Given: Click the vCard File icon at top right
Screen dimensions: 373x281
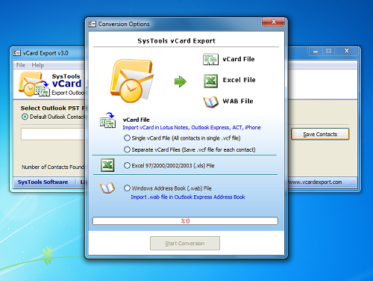Looking at the screenshot, I should click(x=210, y=59).
